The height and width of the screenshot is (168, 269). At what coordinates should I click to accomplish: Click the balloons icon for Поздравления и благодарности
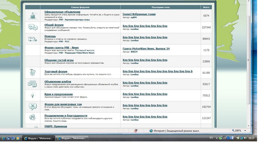[32, 118]
